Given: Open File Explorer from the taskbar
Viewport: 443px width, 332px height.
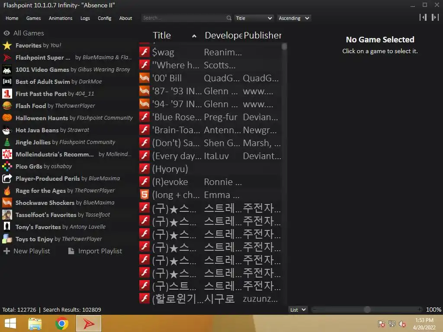Looking at the screenshot, I should 35,323.
